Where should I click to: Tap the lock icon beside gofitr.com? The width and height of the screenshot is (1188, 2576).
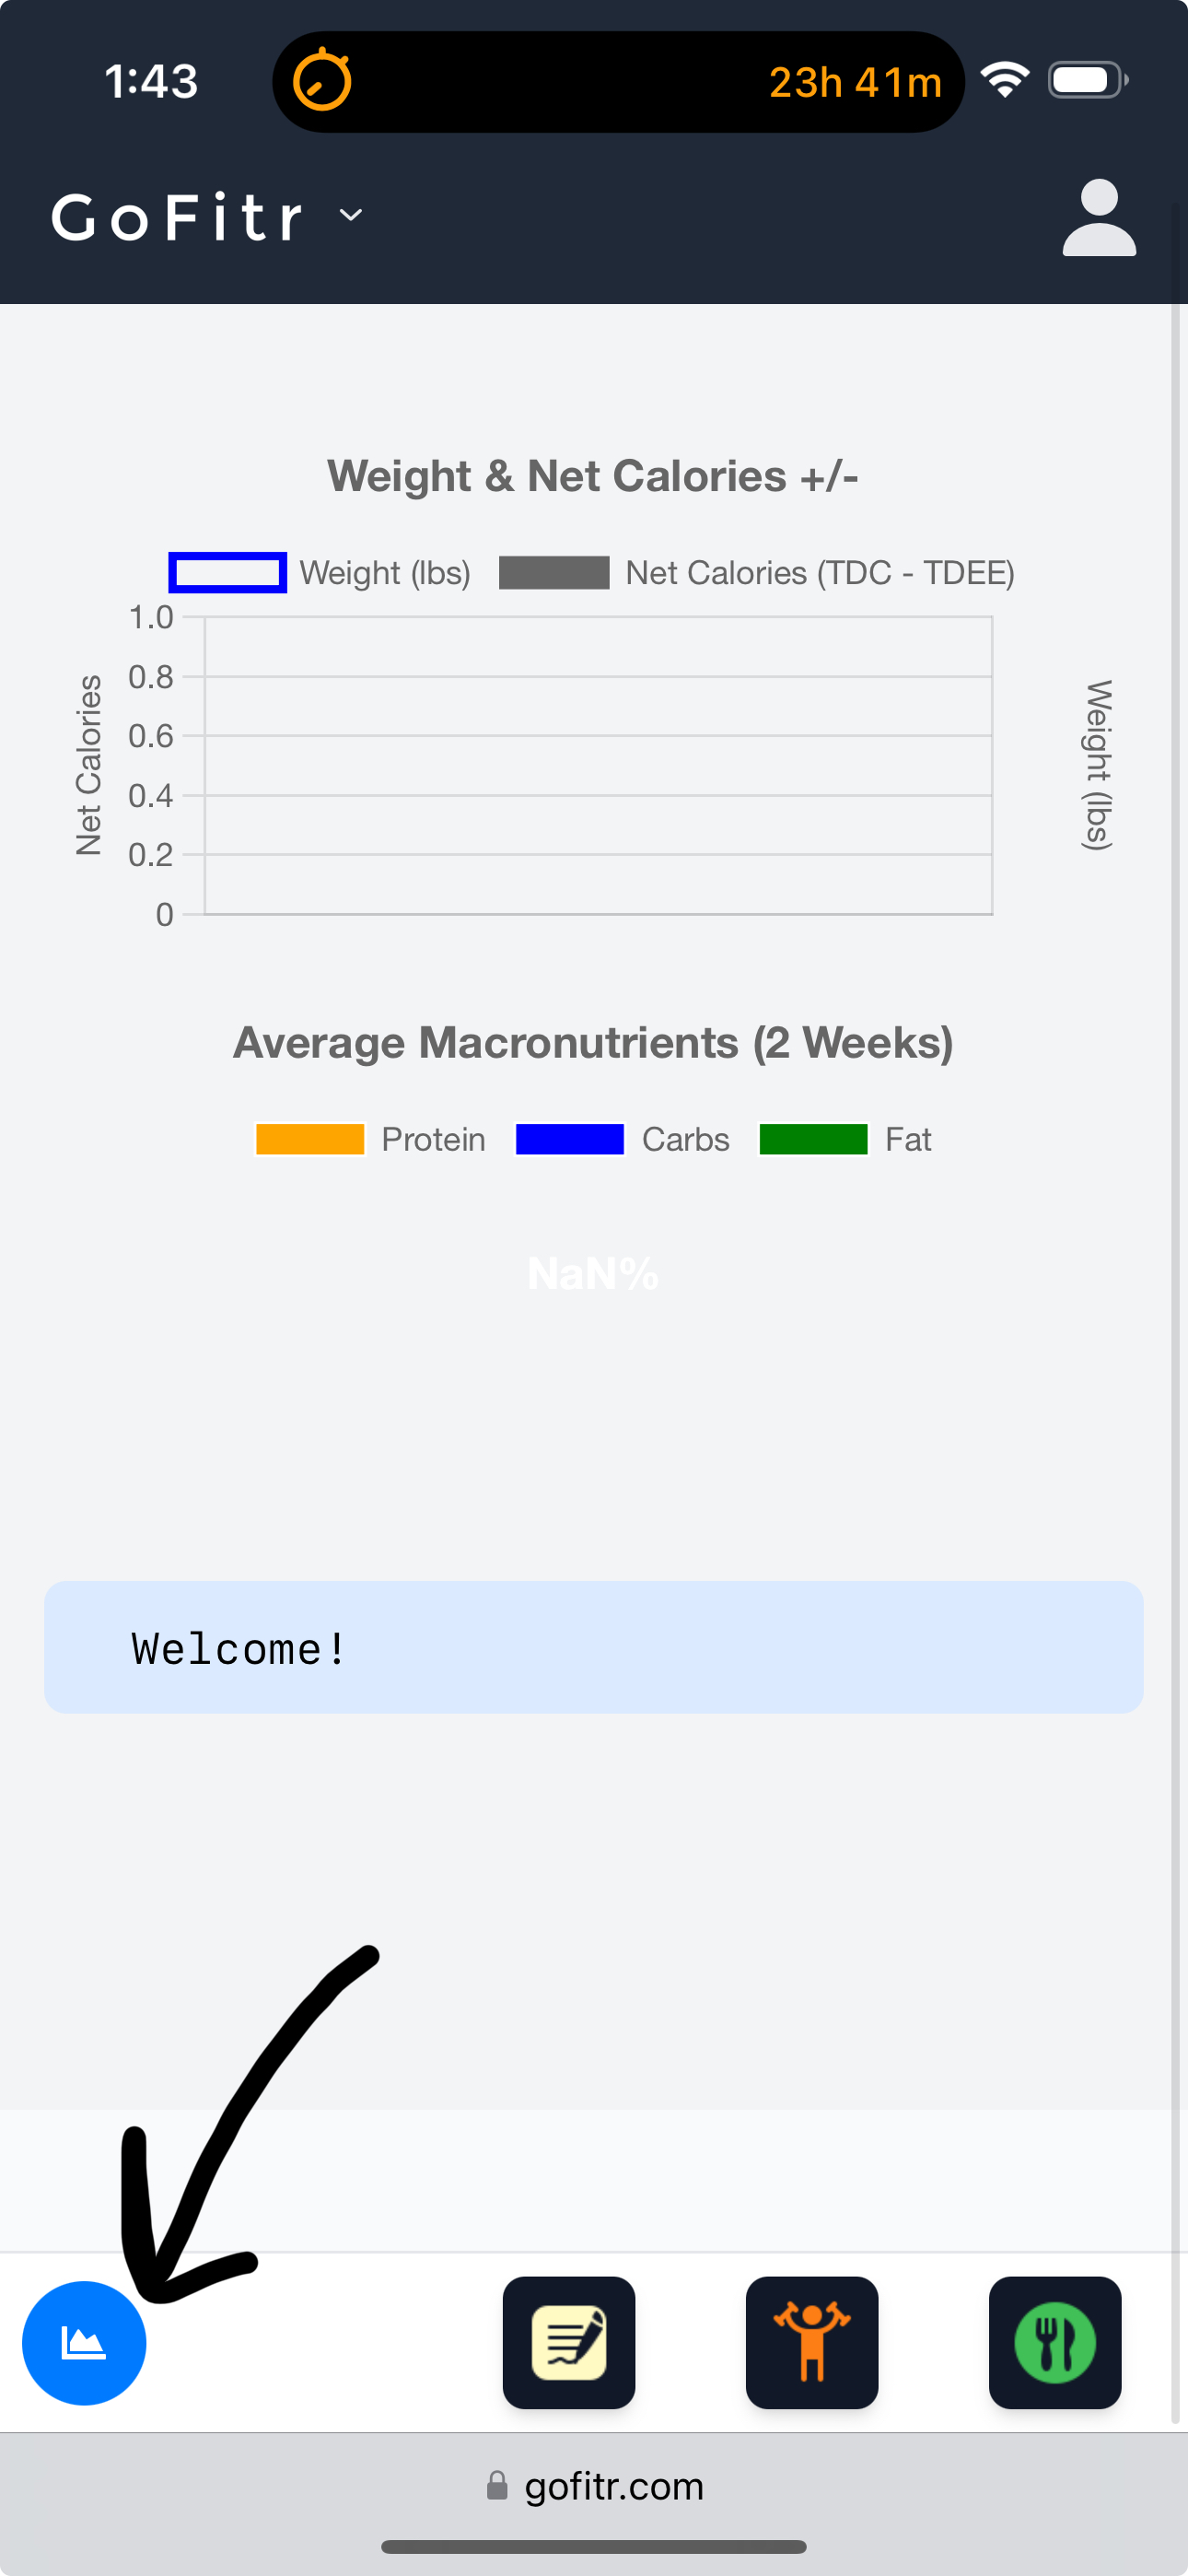click(x=496, y=2485)
